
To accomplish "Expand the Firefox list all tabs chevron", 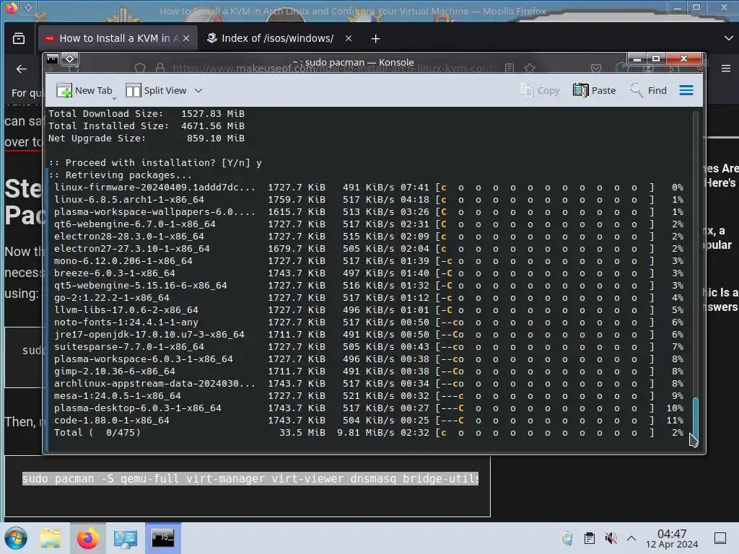I will 728,38.
